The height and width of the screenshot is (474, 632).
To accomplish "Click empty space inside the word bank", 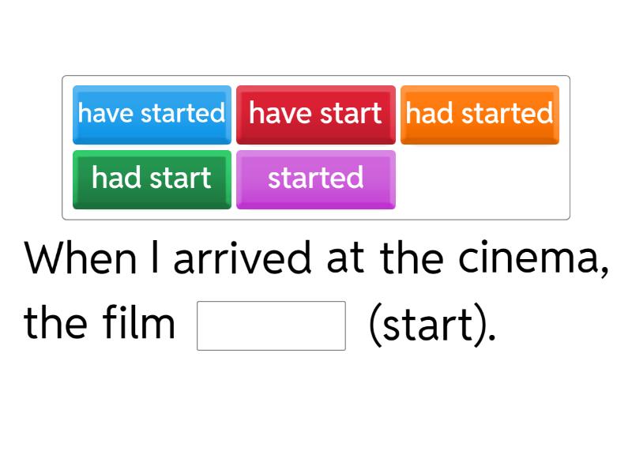I will click(482, 180).
